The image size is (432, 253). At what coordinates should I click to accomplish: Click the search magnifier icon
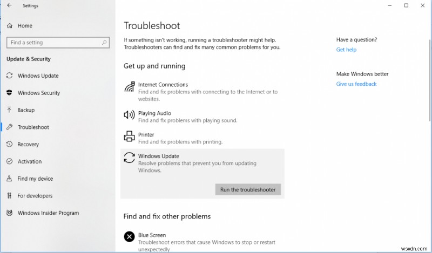(104, 43)
